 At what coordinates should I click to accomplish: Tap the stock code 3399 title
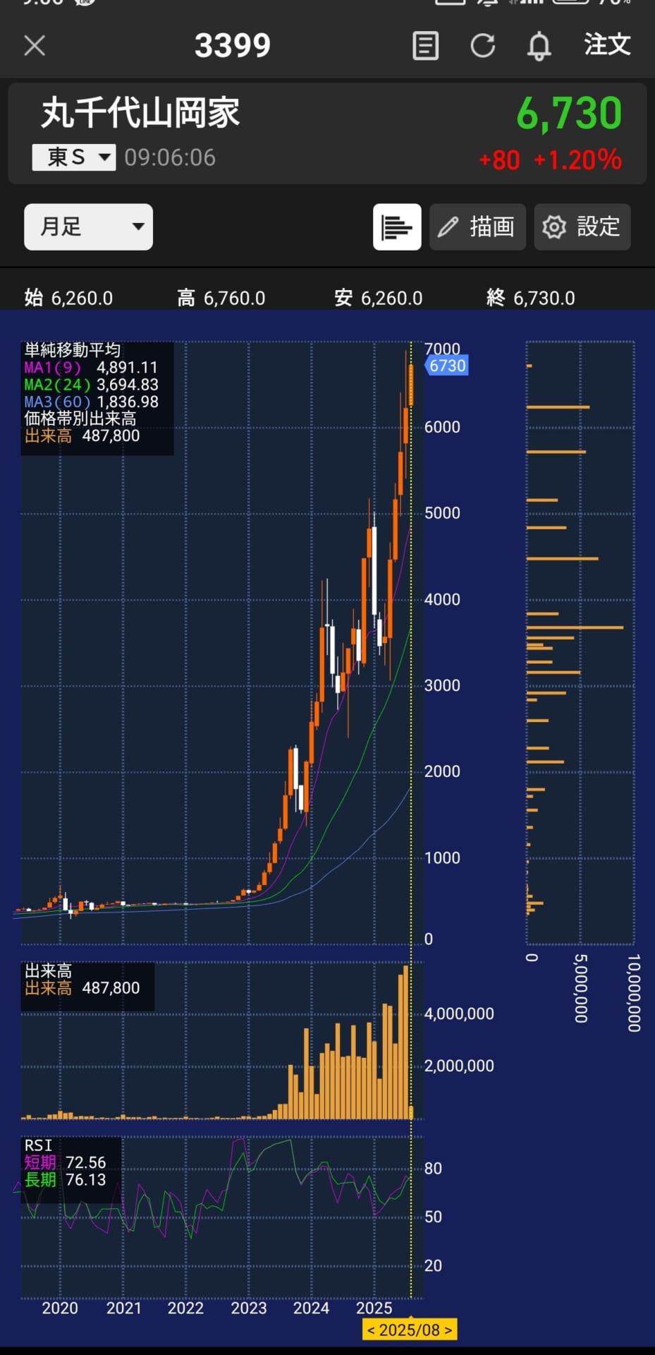click(232, 46)
